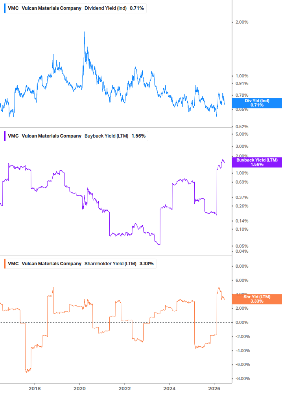This screenshot has width=282, height=395.
Task: Click the -4.00% tick on shareholder axis
Action: pyautogui.click(x=242, y=351)
